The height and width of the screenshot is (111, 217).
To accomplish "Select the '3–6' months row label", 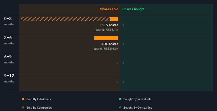I will click(x=8, y=38).
